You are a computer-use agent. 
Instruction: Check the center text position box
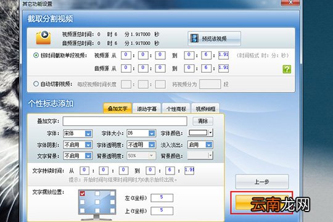coord(97,202)
